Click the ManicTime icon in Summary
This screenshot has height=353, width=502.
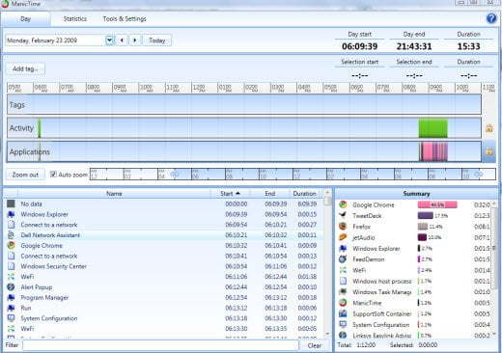pos(343,303)
